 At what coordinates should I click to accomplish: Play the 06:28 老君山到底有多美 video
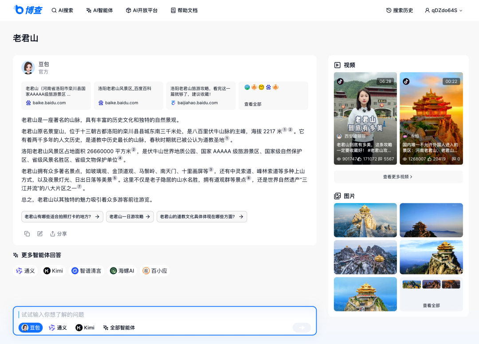[365, 118]
